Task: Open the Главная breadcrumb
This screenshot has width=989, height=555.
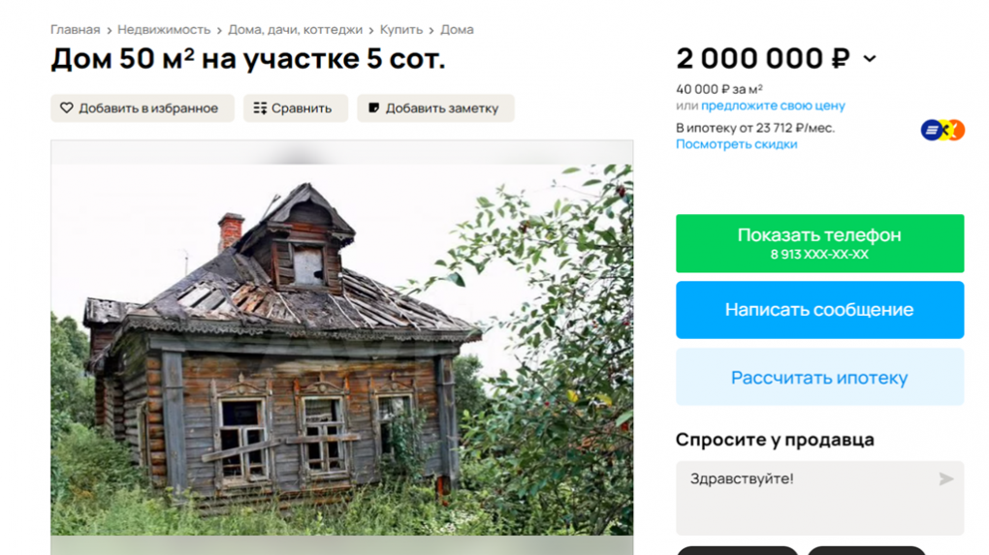Action: (x=75, y=30)
